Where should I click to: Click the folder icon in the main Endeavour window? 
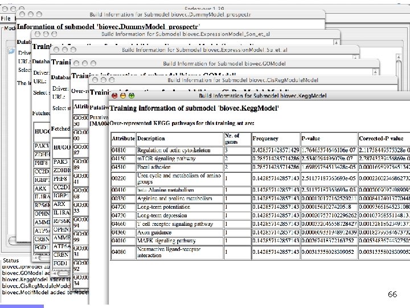click(11, 51)
